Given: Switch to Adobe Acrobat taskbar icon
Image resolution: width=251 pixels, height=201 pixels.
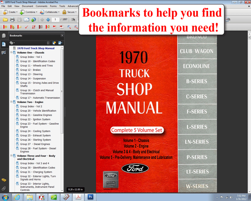Looking at the screenshot, I should point(78,197).
